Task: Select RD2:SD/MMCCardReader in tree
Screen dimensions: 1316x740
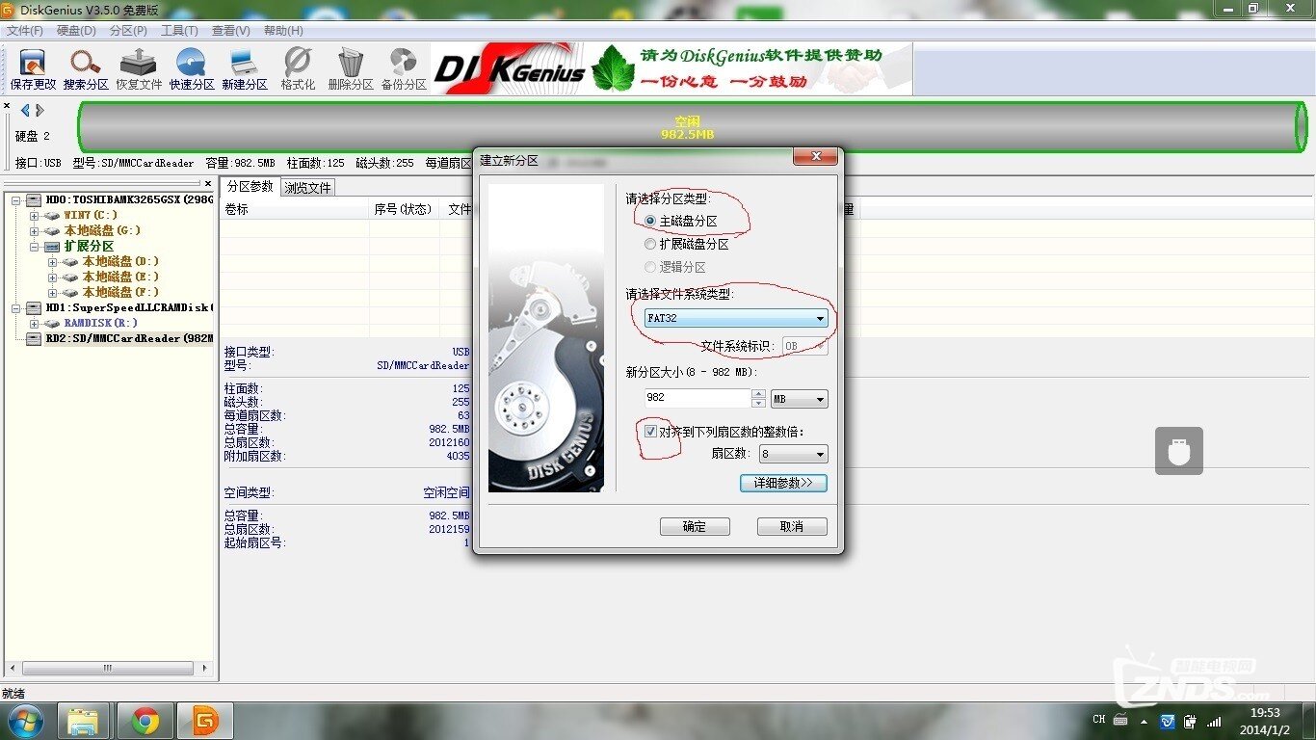Action: 129,338
